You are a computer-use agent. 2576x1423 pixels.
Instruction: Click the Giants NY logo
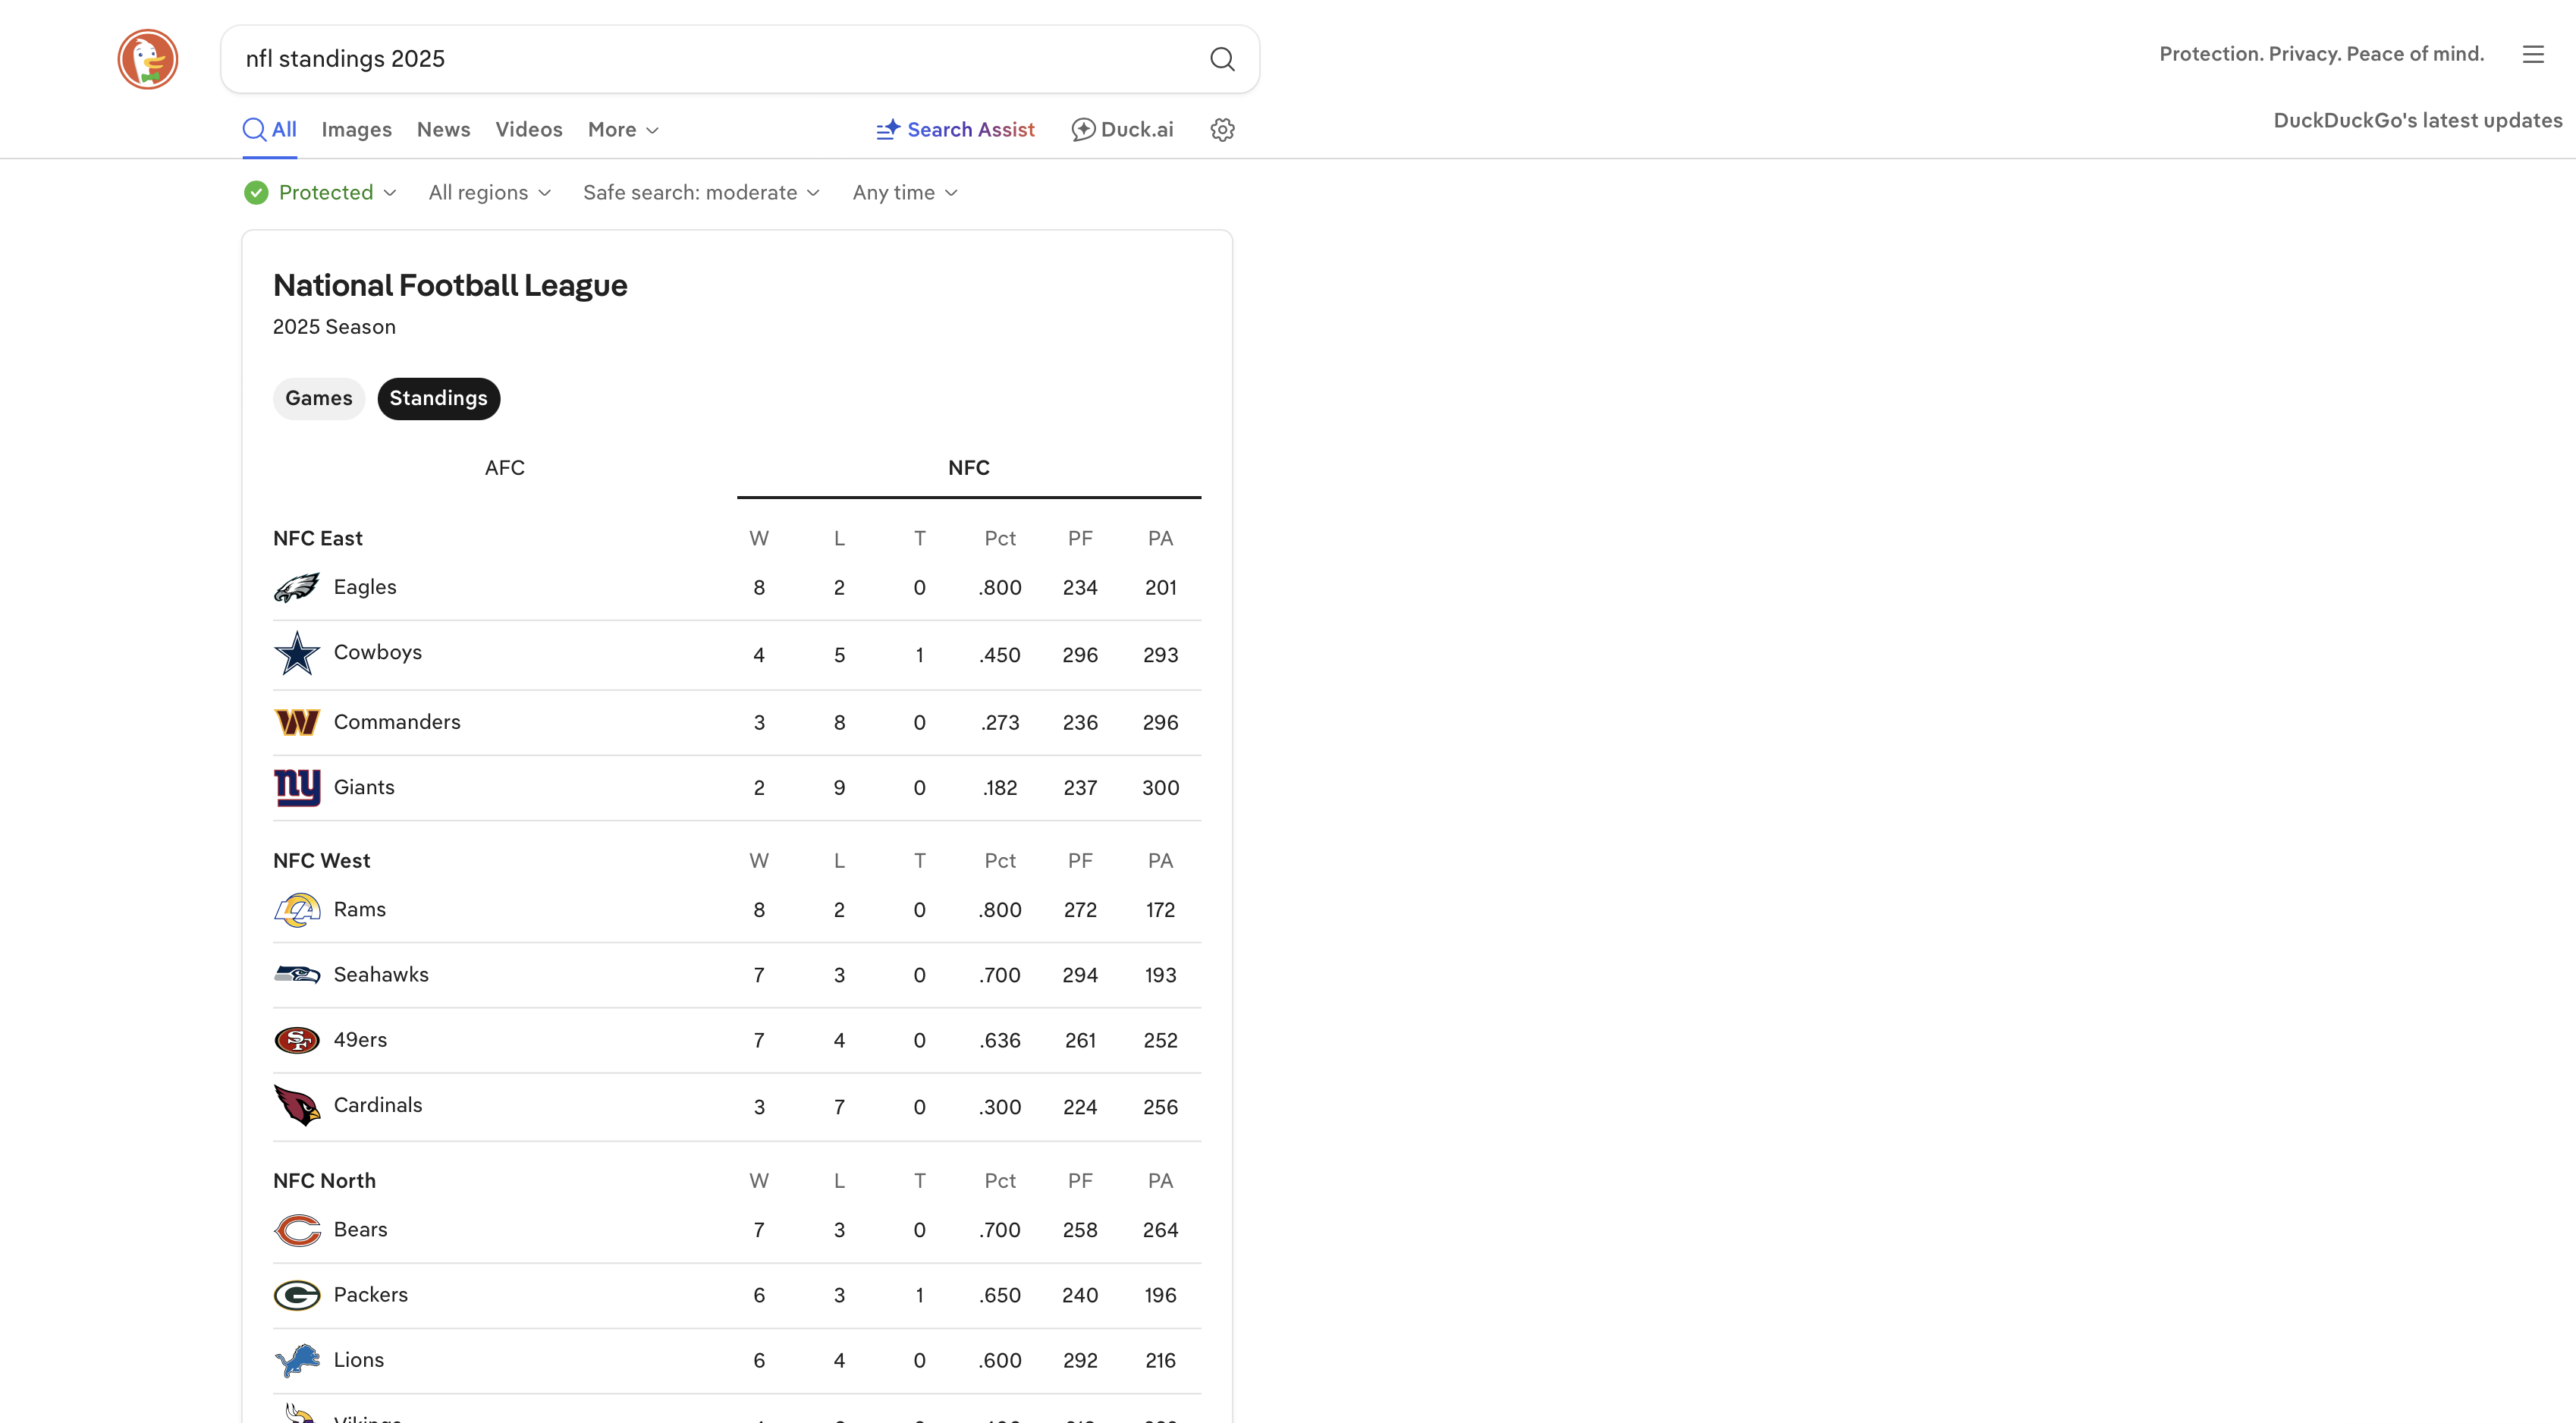click(296, 787)
